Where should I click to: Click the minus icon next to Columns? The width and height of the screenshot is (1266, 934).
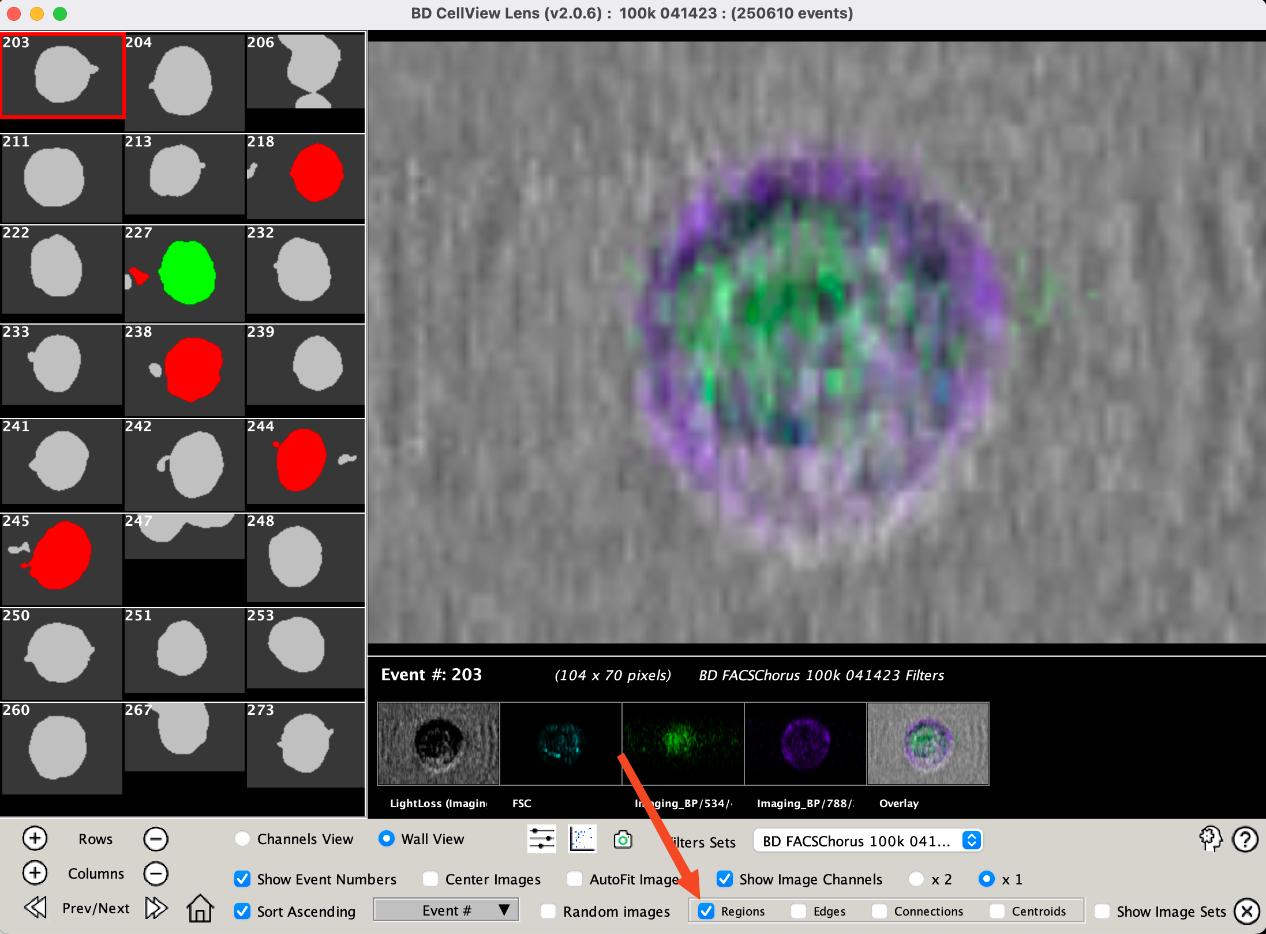(156, 873)
